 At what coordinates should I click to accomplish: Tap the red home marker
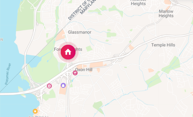[68, 52]
